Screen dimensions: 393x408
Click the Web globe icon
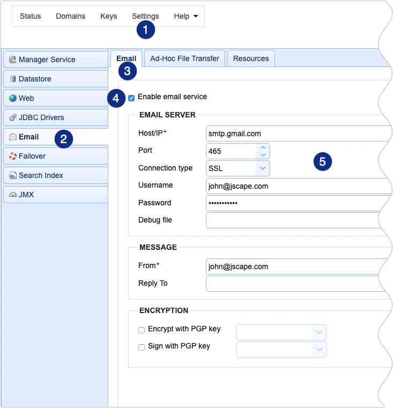click(13, 98)
